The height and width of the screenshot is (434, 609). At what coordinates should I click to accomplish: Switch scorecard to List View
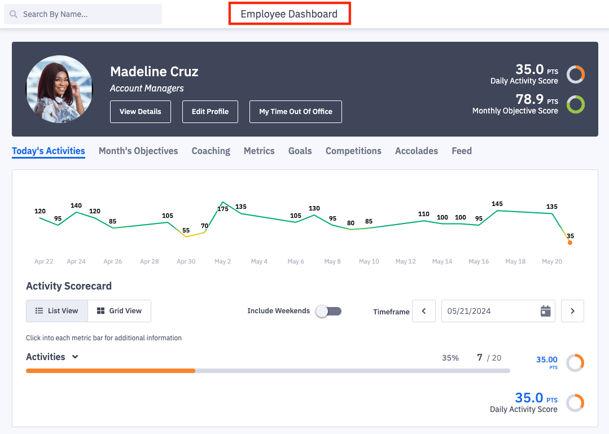pos(56,311)
